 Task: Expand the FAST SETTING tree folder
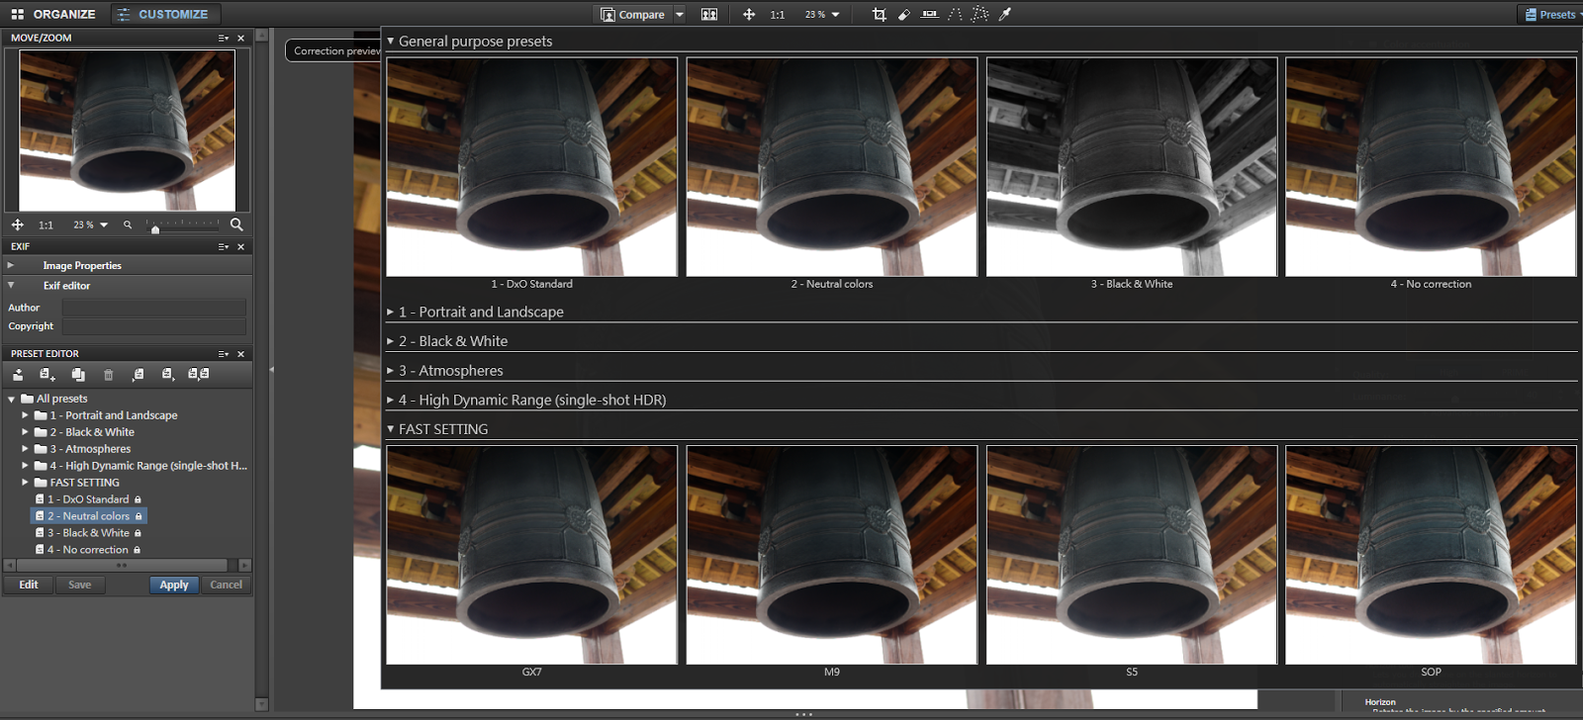click(x=25, y=483)
